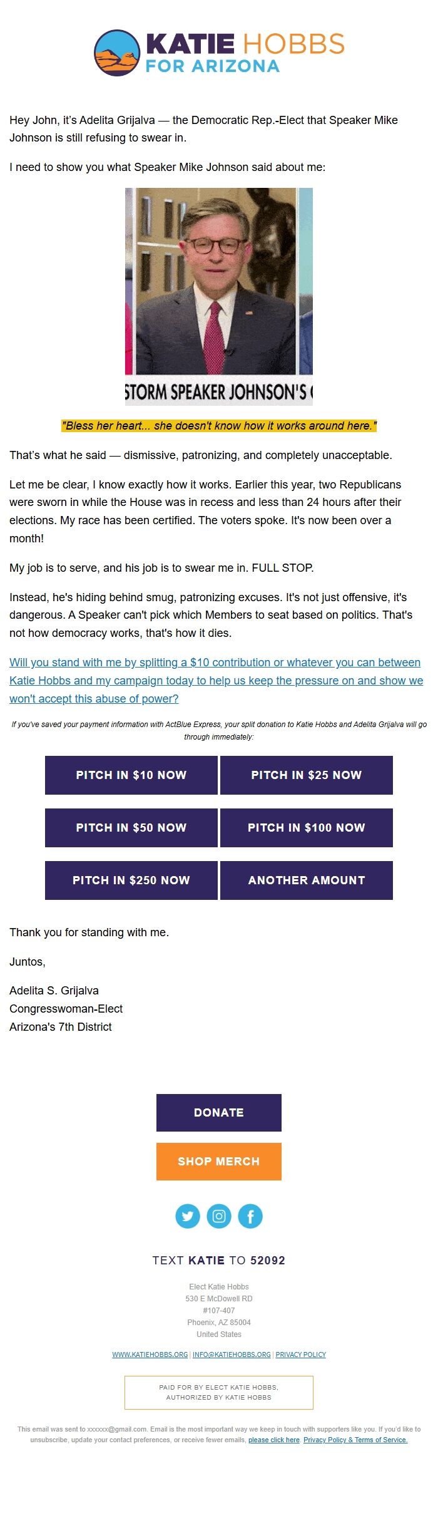Click the INFO@KATIEHOBBS.ORG email link

232,1354
